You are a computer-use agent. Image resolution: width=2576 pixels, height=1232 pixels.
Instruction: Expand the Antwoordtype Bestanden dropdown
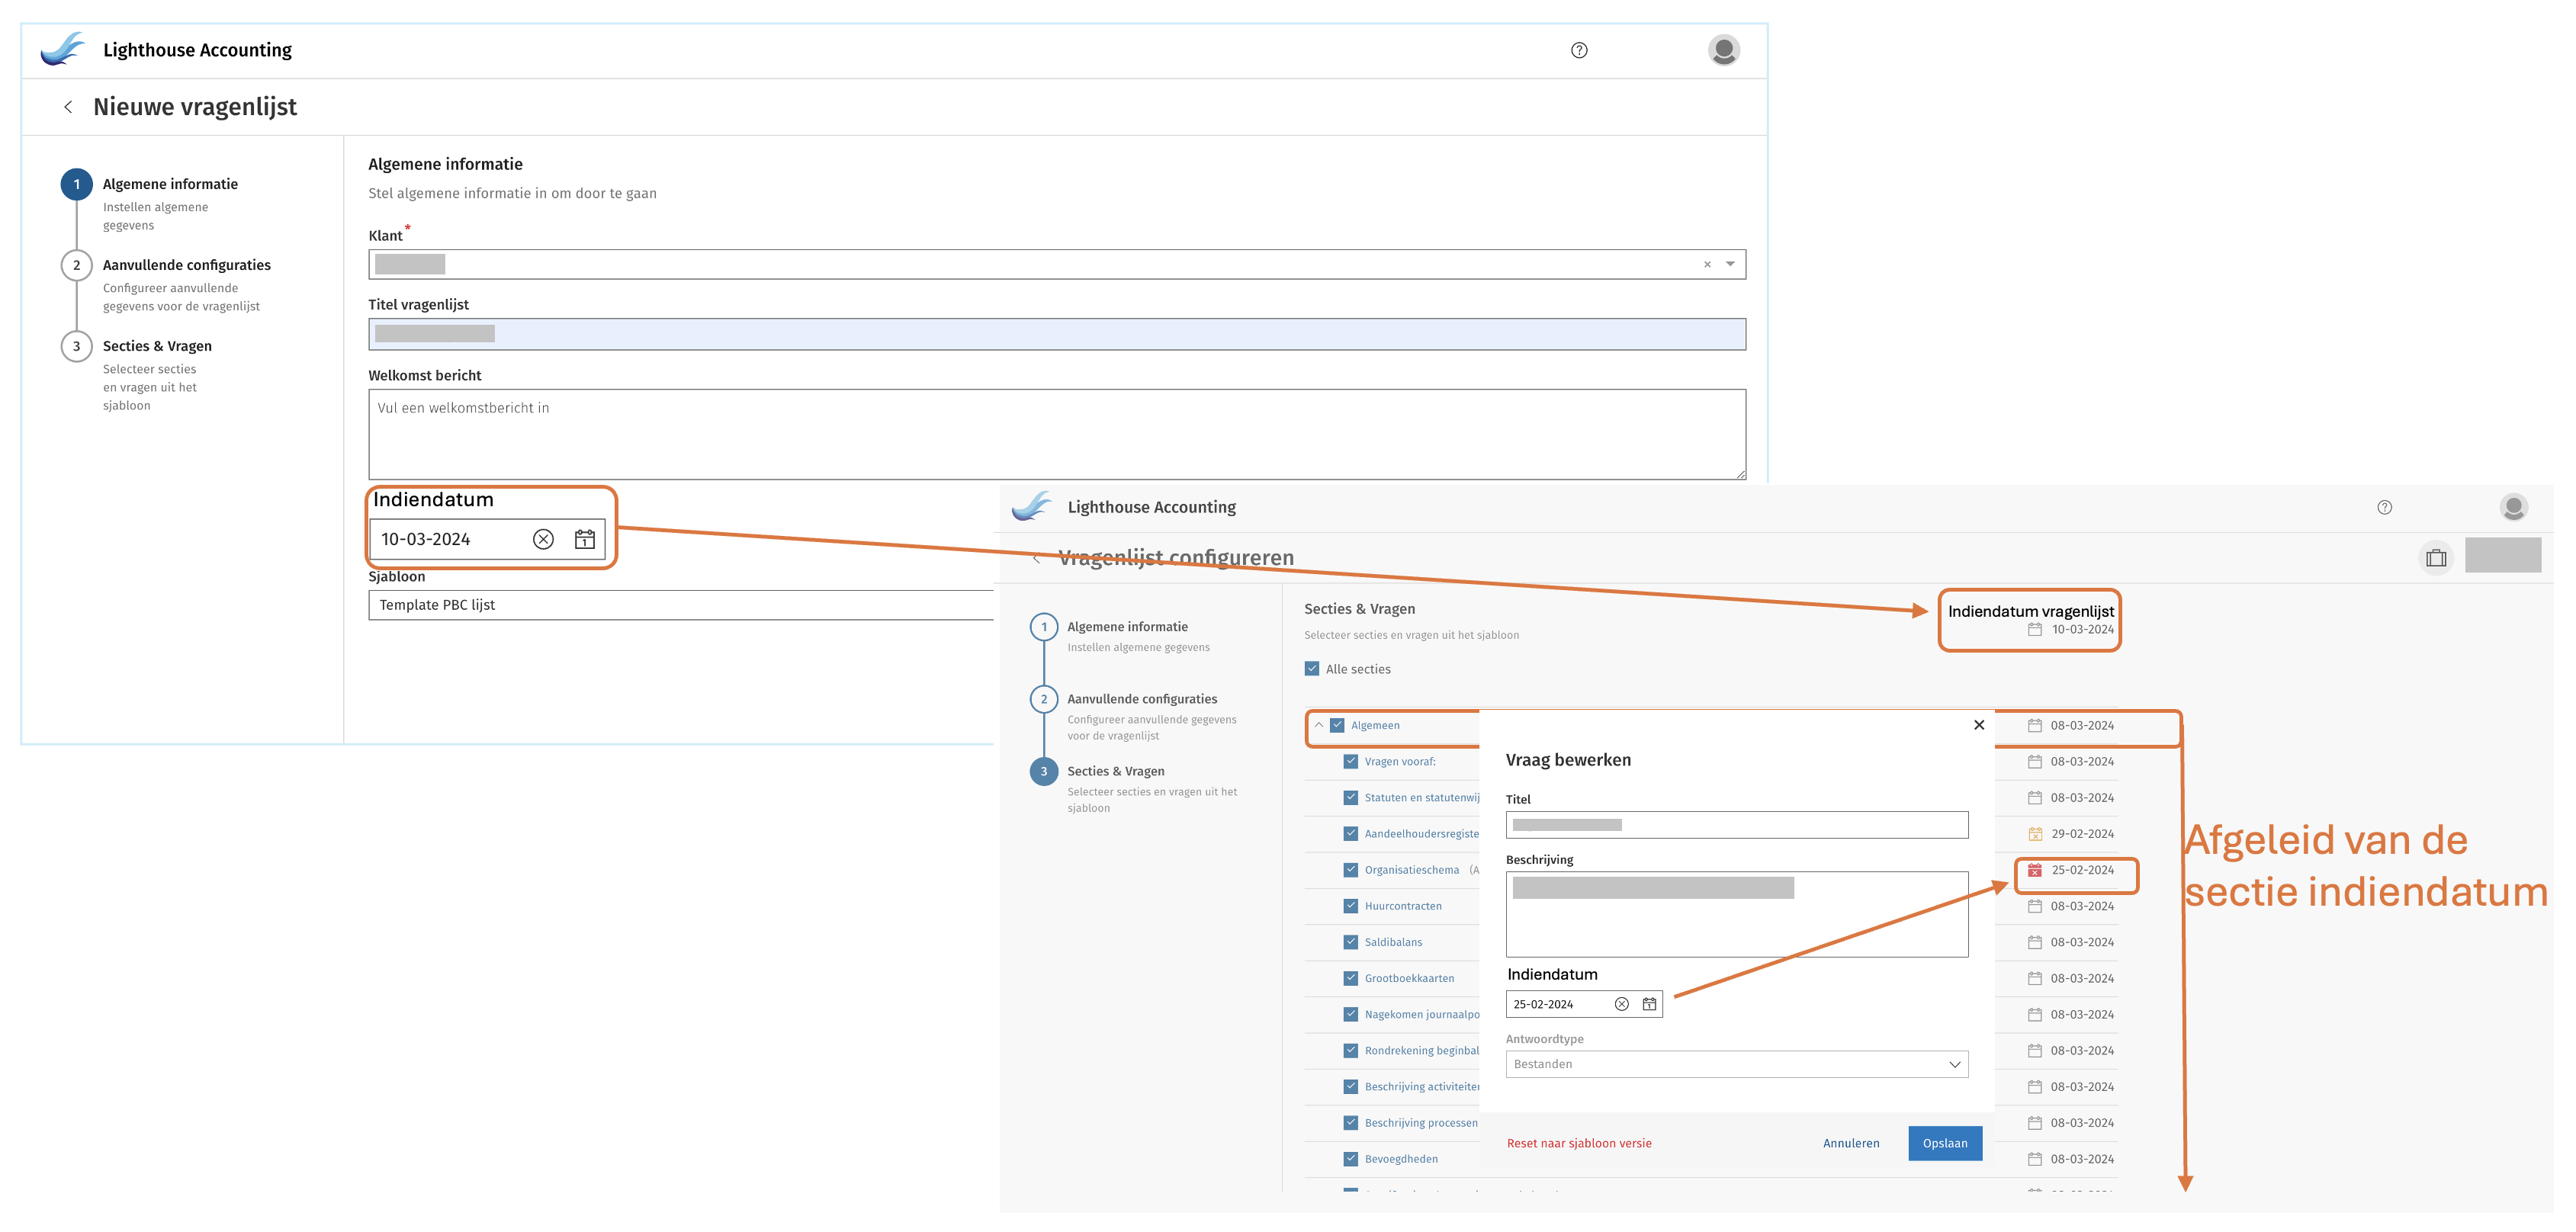coord(1954,1064)
